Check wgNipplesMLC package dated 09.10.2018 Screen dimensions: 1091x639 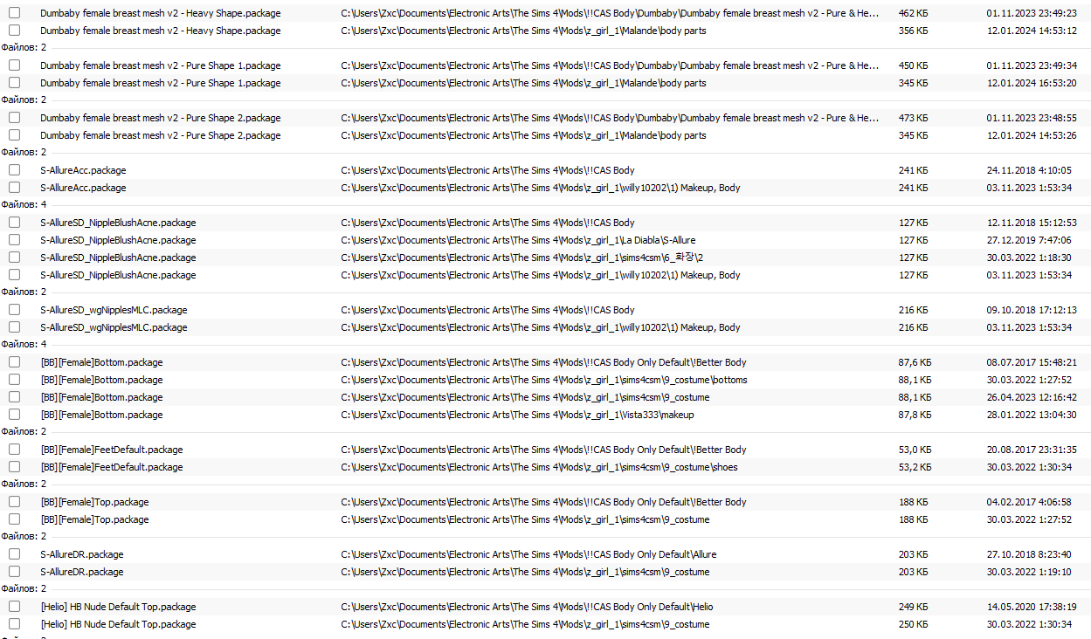(14, 310)
